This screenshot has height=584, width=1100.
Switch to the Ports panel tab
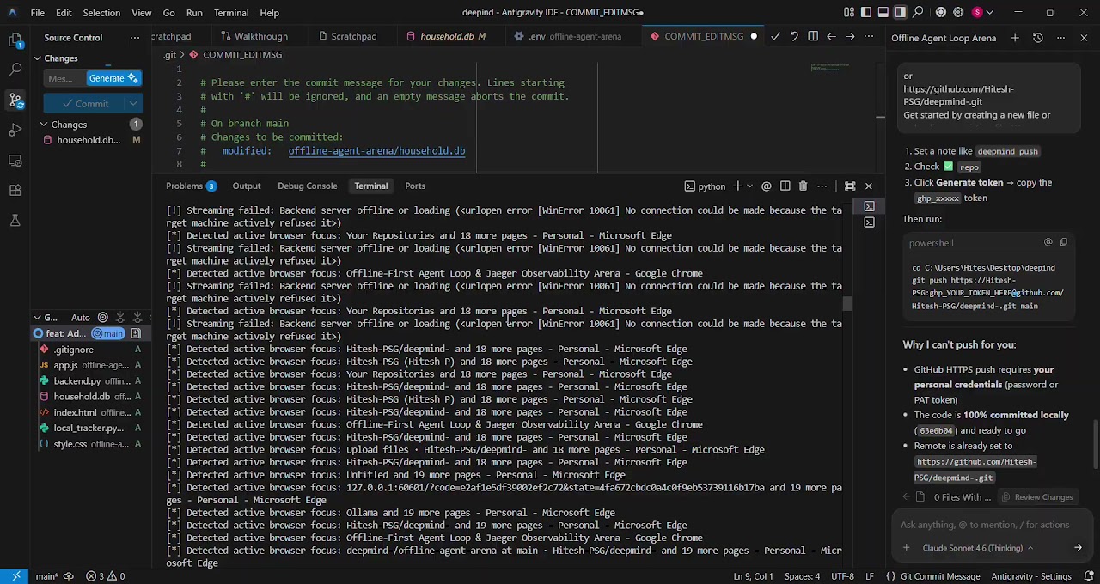[415, 186]
